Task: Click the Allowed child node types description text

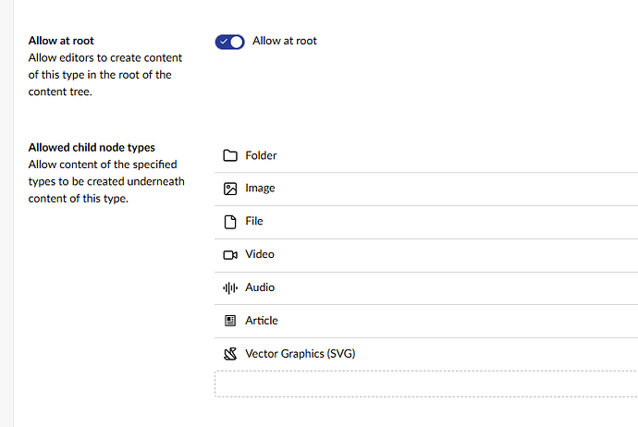Action: [x=106, y=181]
